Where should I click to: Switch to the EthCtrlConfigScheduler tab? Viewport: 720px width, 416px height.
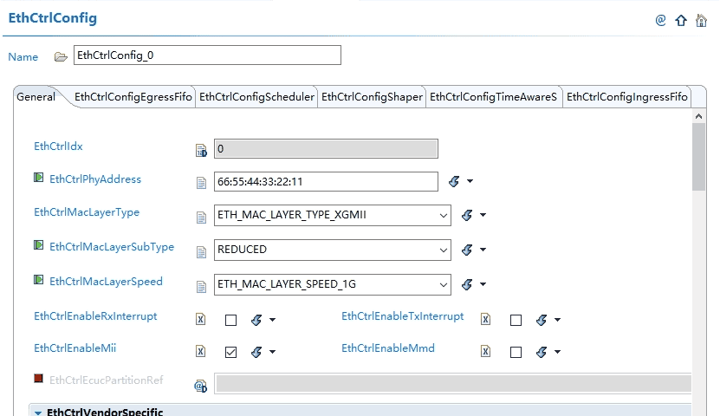coord(256,97)
